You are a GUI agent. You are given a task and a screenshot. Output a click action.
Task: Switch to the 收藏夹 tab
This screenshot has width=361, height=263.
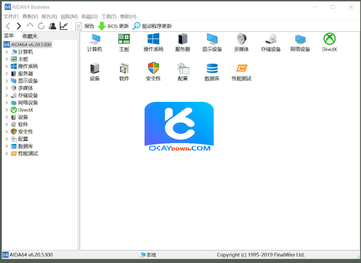[30, 36]
